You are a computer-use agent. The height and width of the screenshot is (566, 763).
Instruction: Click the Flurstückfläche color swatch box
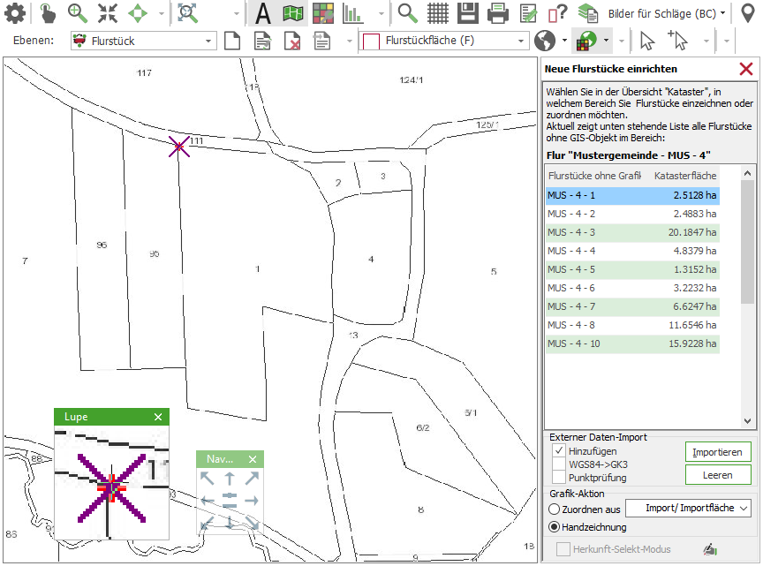(371, 41)
